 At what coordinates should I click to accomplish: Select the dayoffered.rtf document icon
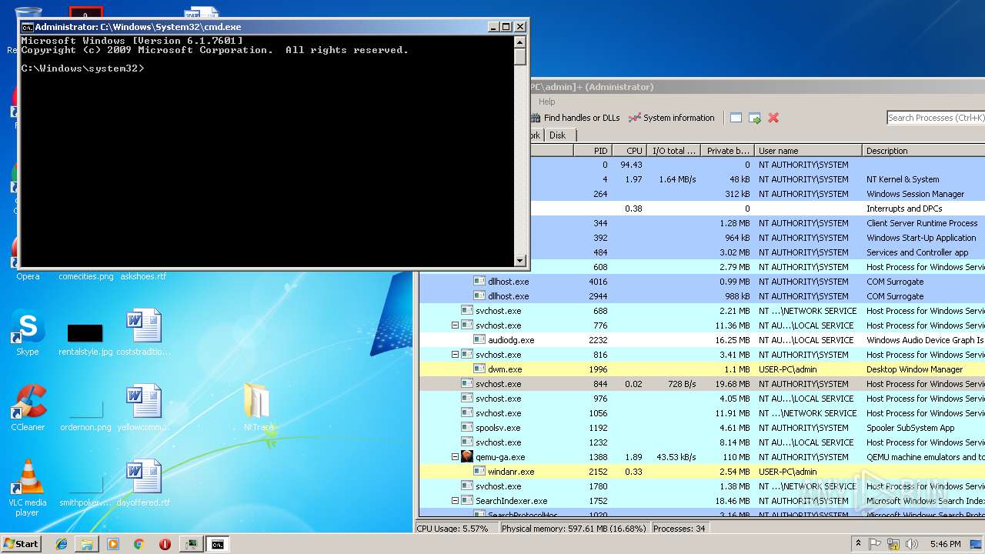tap(144, 476)
